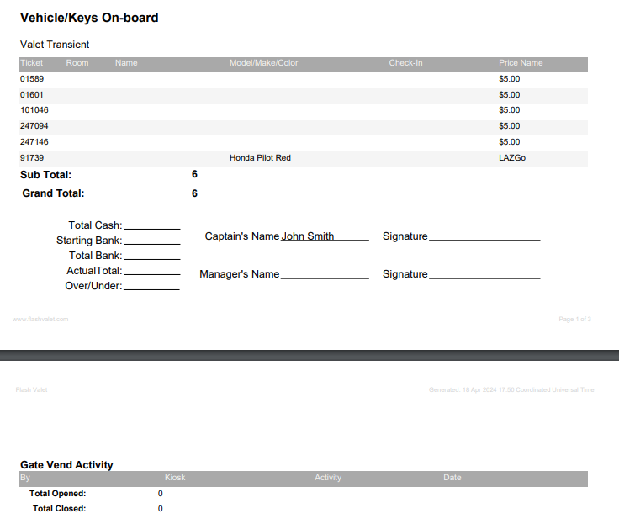This screenshot has height=524, width=619.
Task: Click the 'Generated: 18 Apr 2024' timestamp
Action: (511, 389)
